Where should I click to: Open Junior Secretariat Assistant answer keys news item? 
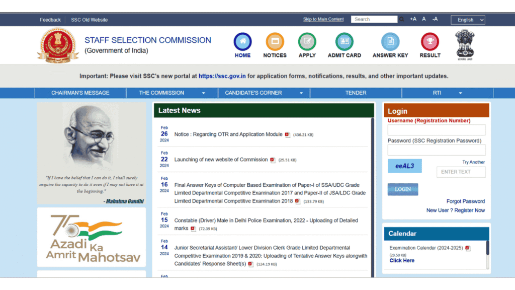coord(271,256)
